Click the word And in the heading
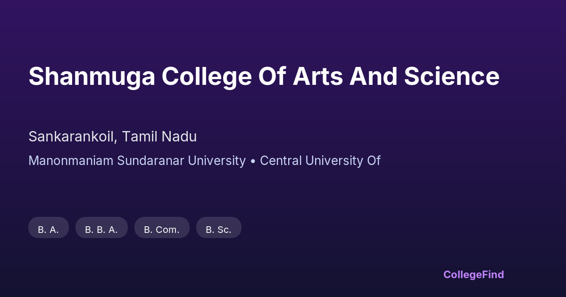The width and height of the screenshot is (566, 297). click(373, 76)
